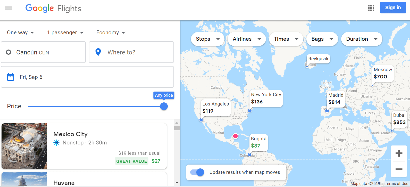Click the Google Flights logo

pos(53,9)
